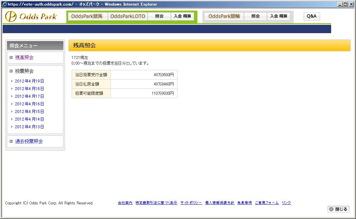Image resolution: width=356 pixels, height=219 pixels.
Task: Maximize the Internet Explorer window
Action: [345, 4]
